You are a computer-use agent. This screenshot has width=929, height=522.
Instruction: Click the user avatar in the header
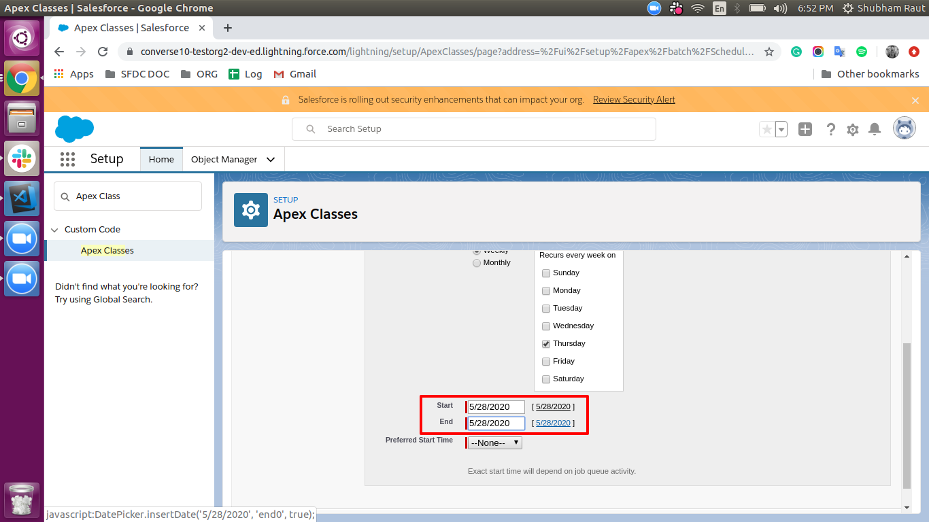click(x=905, y=128)
